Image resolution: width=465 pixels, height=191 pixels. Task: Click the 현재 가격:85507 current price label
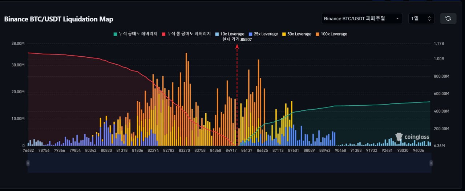(237, 39)
